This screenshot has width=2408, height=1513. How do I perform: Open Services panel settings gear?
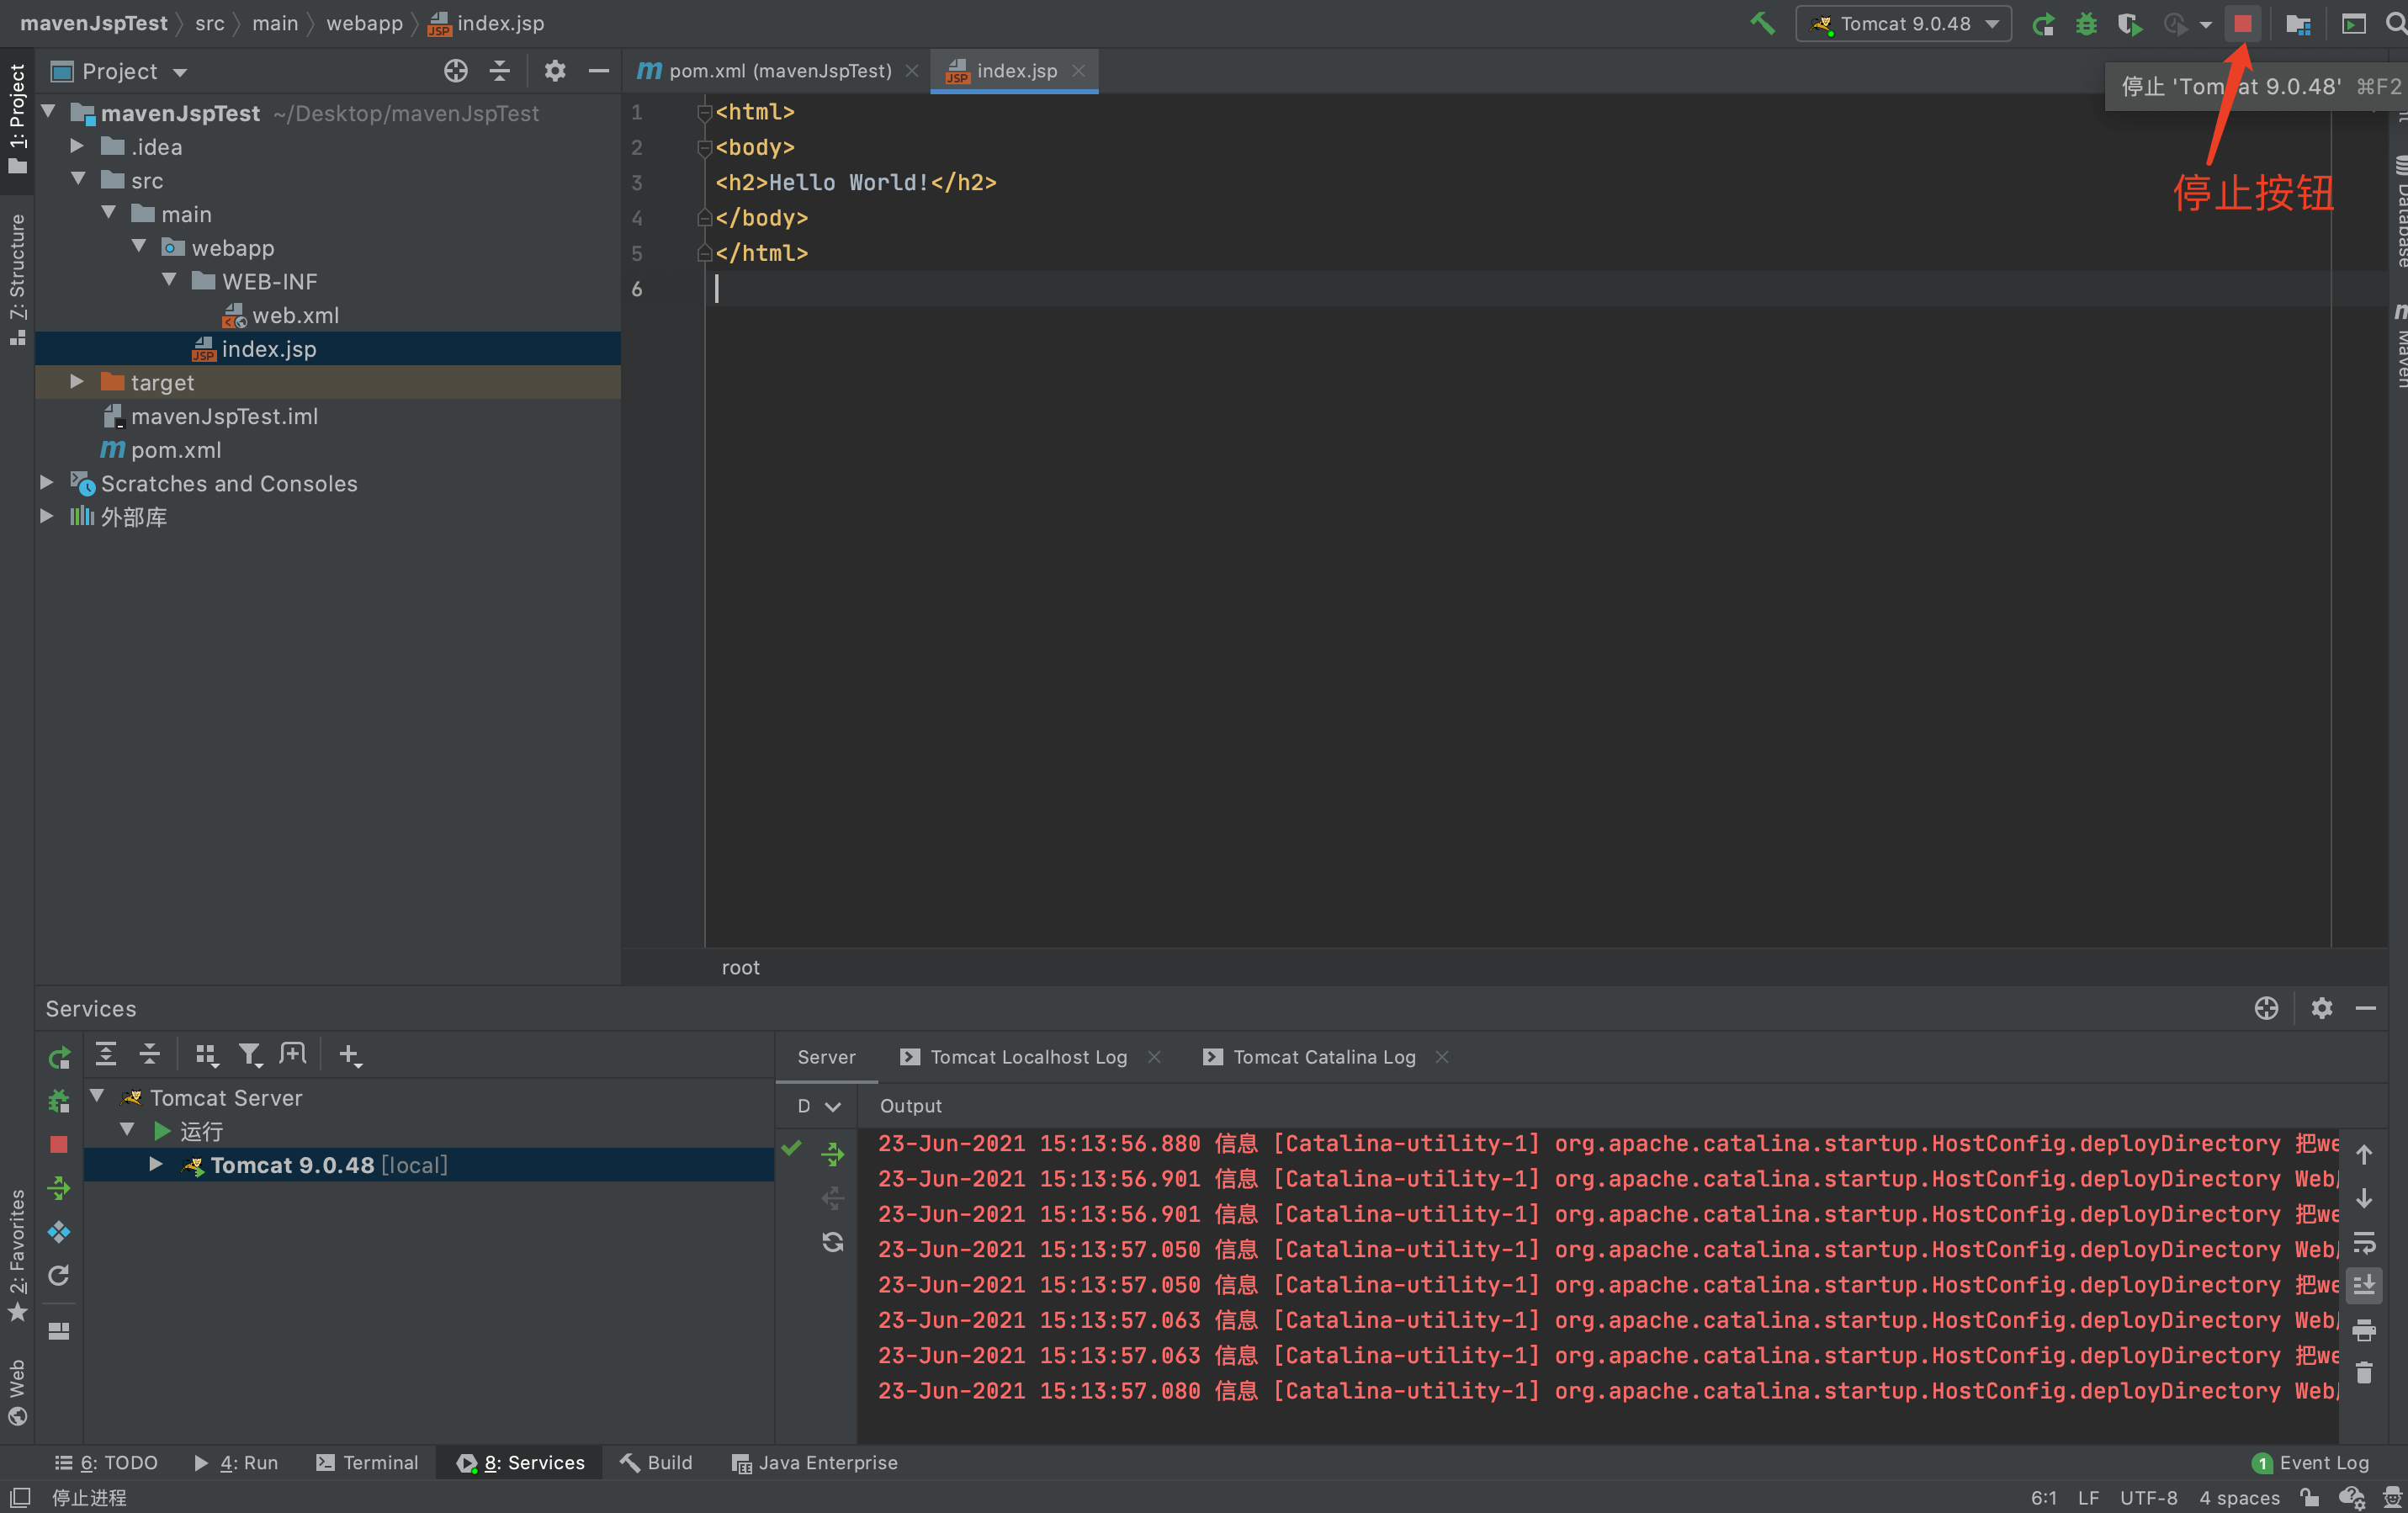pyautogui.click(x=2321, y=1008)
